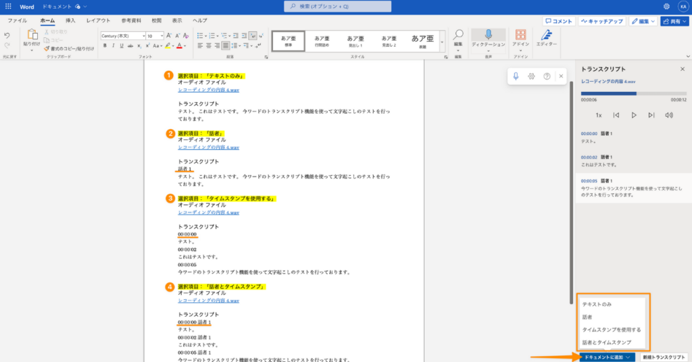The image size is (692, 362).
Task: Skip forward in the transcript audio
Action: click(651, 115)
